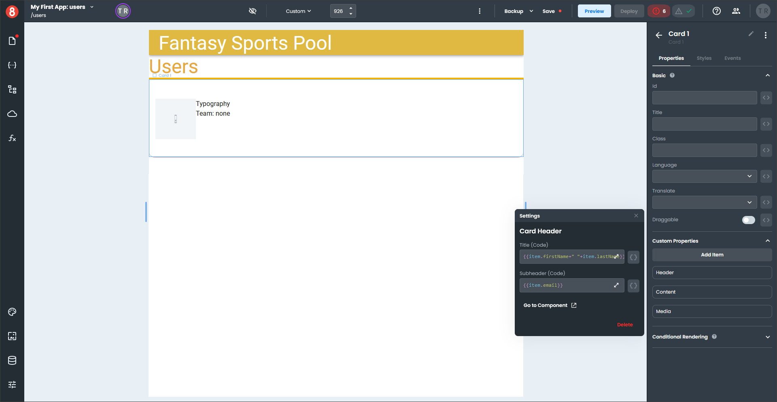Toggle the Draggable switch
777x402 pixels.
click(748, 220)
